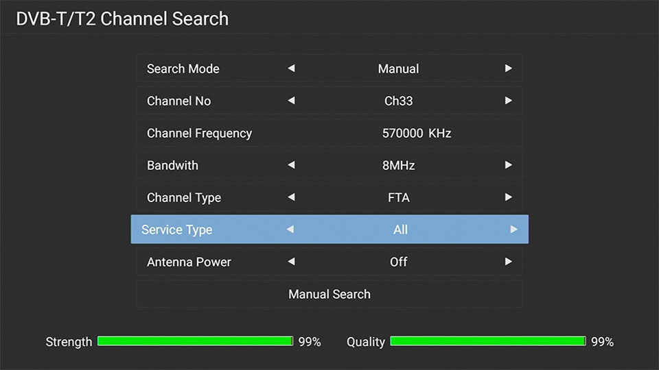This screenshot has height=370, width=659.
Task: Select the Search Mode row label
Action: click(183, 69)
